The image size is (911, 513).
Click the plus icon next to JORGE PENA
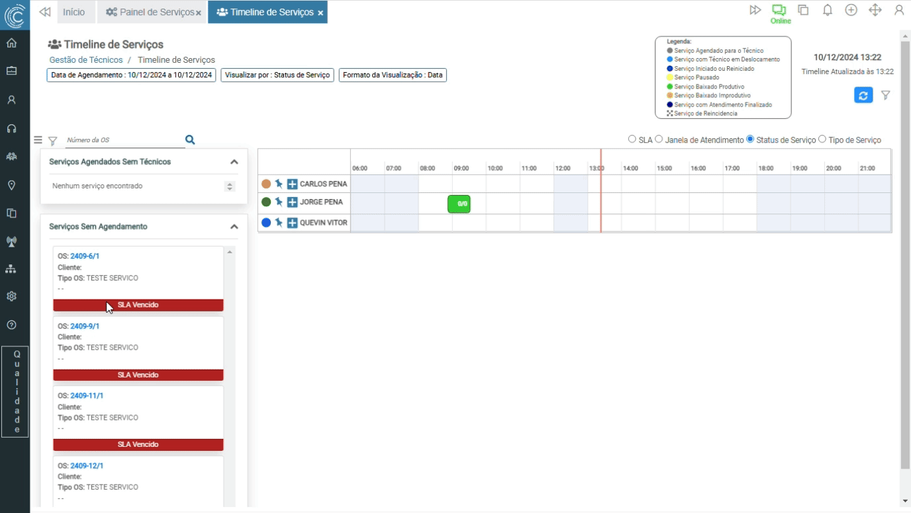tap(292, 202)
